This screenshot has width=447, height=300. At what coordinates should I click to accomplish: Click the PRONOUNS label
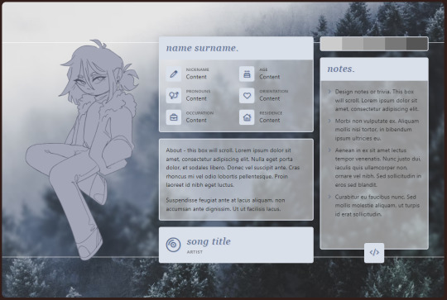198,92
